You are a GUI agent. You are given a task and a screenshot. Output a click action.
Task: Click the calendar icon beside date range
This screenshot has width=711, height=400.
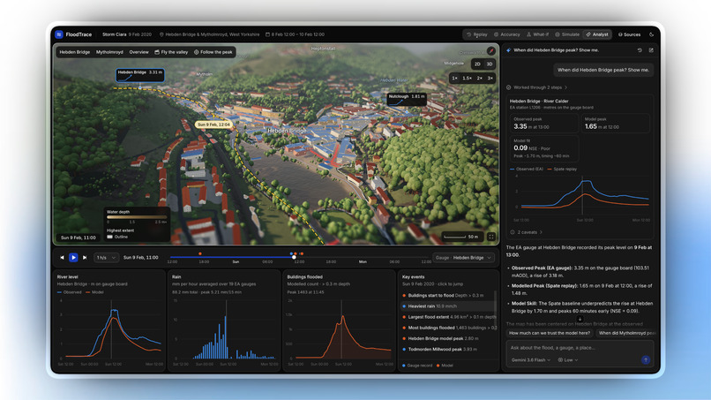267,34
